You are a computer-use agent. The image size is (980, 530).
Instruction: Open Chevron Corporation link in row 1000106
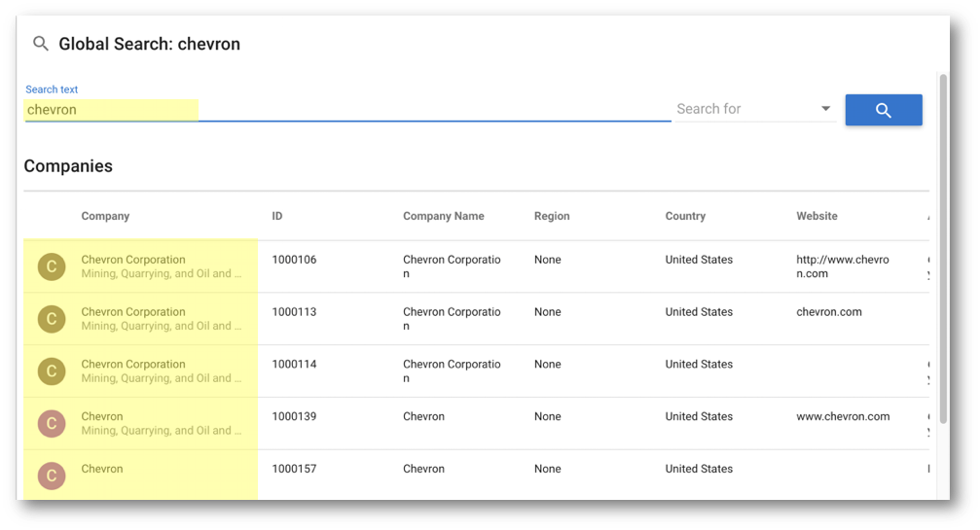pos(133,259)
